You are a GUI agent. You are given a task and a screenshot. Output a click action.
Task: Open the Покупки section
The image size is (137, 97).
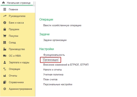pyautogui.click(x=13, y=36)
